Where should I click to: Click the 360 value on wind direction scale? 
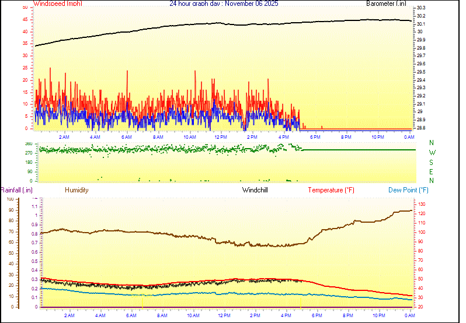[x=29, y=143]
